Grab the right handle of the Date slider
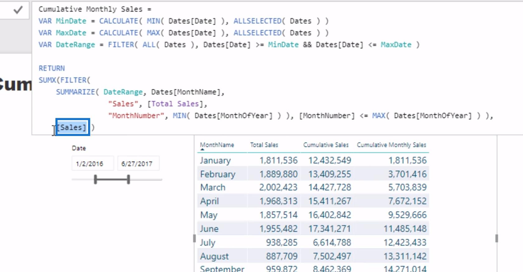This screenshot has width=523, height=272. tap(128, 179)
